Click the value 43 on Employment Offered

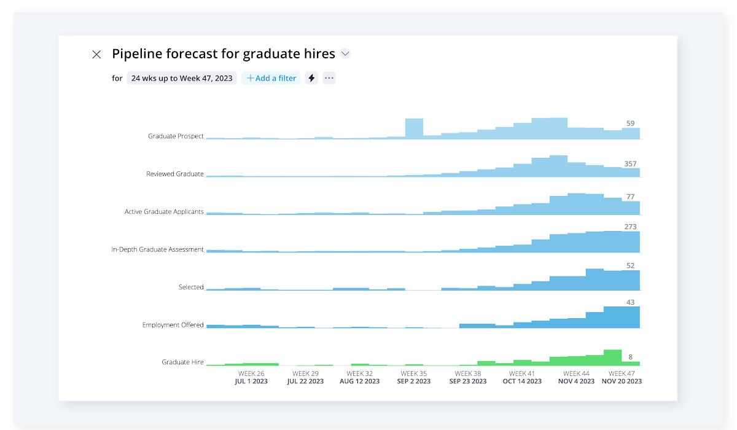pyautogui.click(x=630, y=302)
